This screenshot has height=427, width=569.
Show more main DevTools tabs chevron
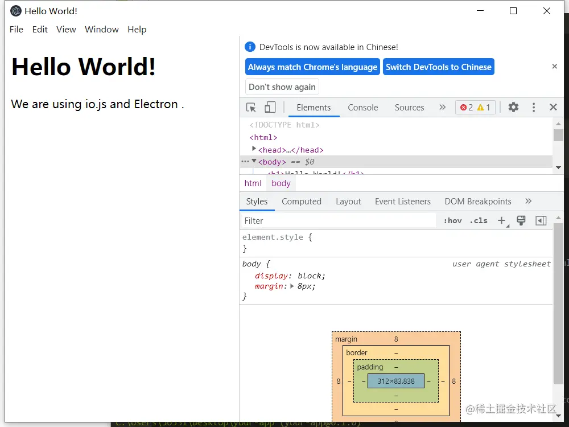442,107
